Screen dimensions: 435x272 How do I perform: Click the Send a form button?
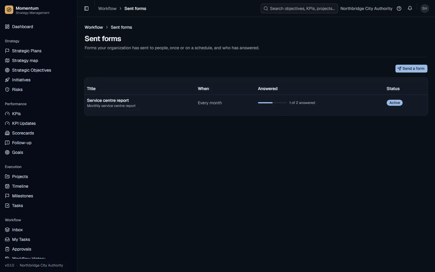[x=411, y=69]
